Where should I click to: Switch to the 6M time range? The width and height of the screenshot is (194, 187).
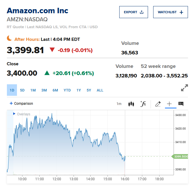coord(55,90)
